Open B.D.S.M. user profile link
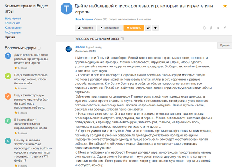This screenshot has width=232, height=167. (x=80, y=47)
